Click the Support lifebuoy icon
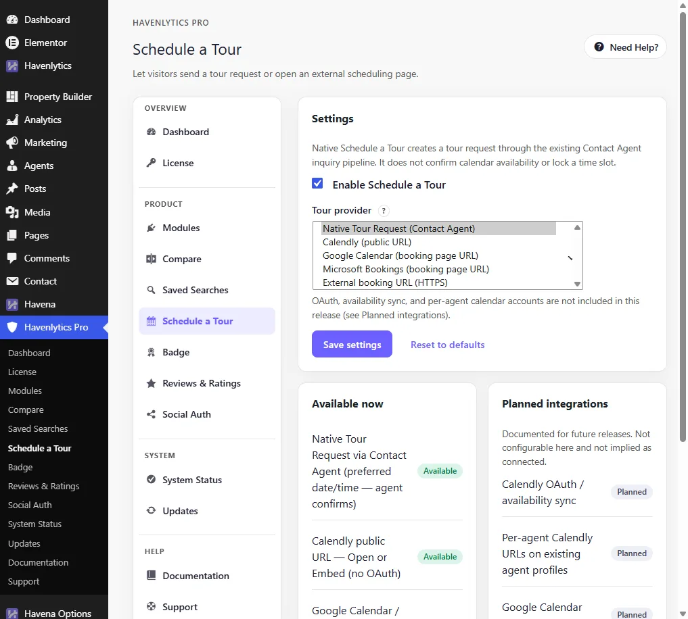Viewport: 688px width, 619px height. pos(151,606)
